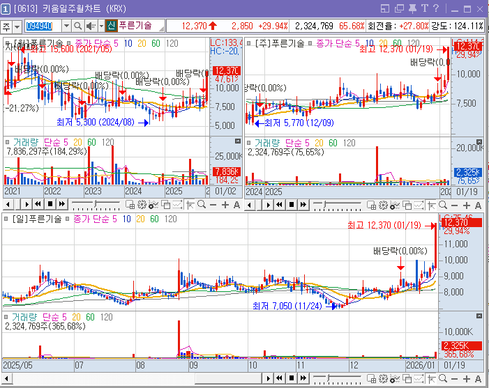Zoom out with minus in monthly chart toolbar
Image resolution: width=489 pixels, height=388 pixels.
coord(213,205)
